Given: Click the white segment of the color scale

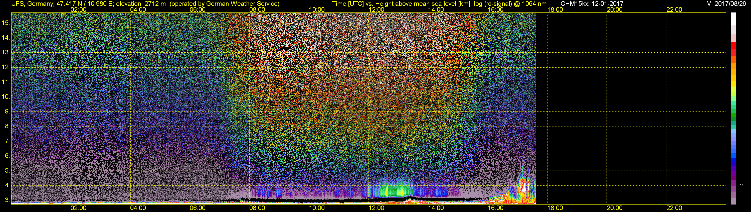Looking at the screenshot, I should [733, 19].
